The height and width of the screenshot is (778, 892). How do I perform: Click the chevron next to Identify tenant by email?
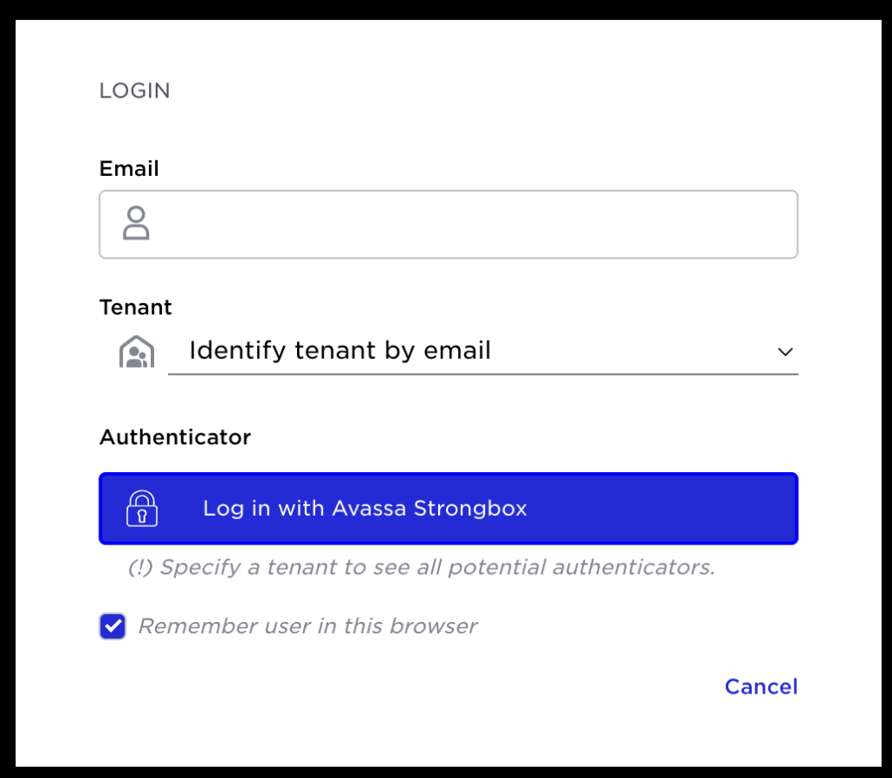pyautogui.click(x=785, y=351)
